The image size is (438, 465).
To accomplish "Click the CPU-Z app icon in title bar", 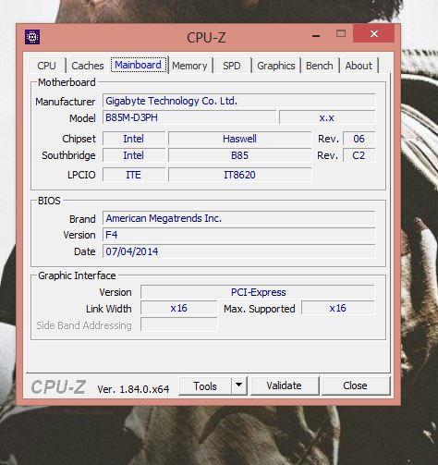I will tap(32, 37).
